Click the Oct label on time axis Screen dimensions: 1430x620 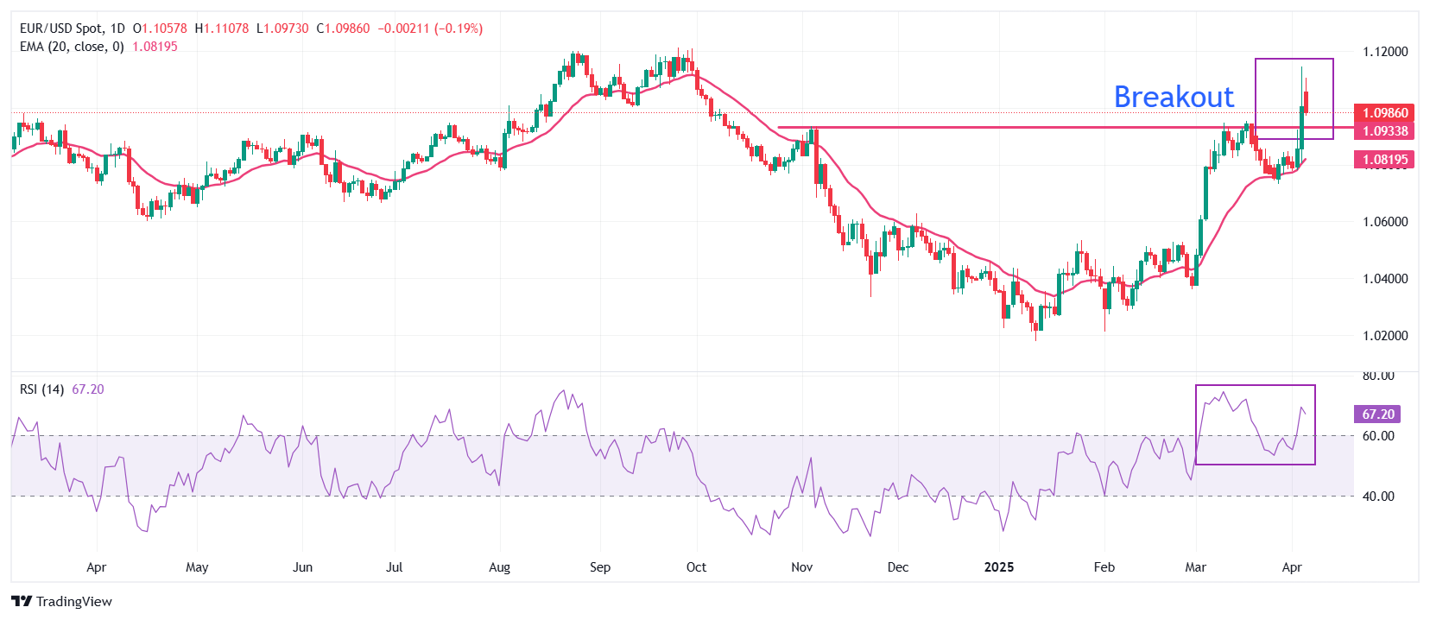coord(696,567)
